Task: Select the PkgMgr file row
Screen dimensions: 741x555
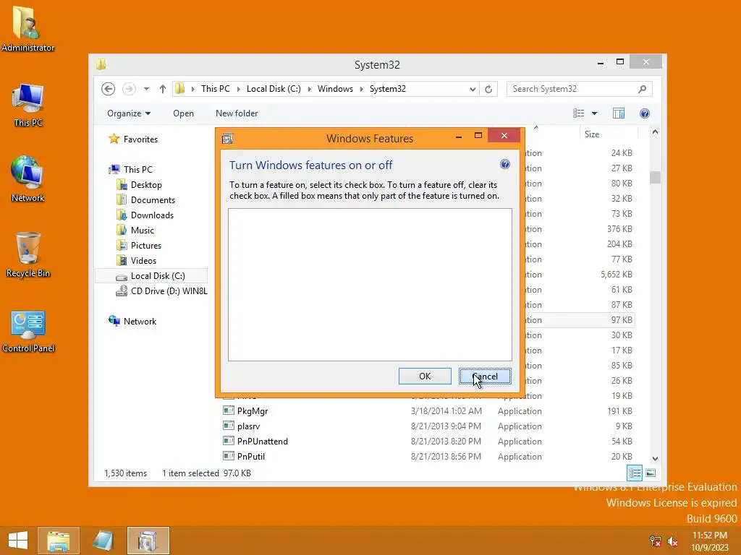Action: pyautogui.click(x=428, y=410)
